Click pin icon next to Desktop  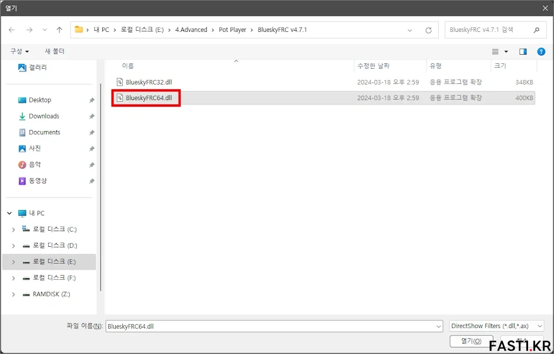[91, 100]
